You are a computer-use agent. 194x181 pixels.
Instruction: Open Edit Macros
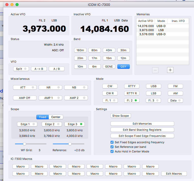pyautogui.click(x=174, y=174)
